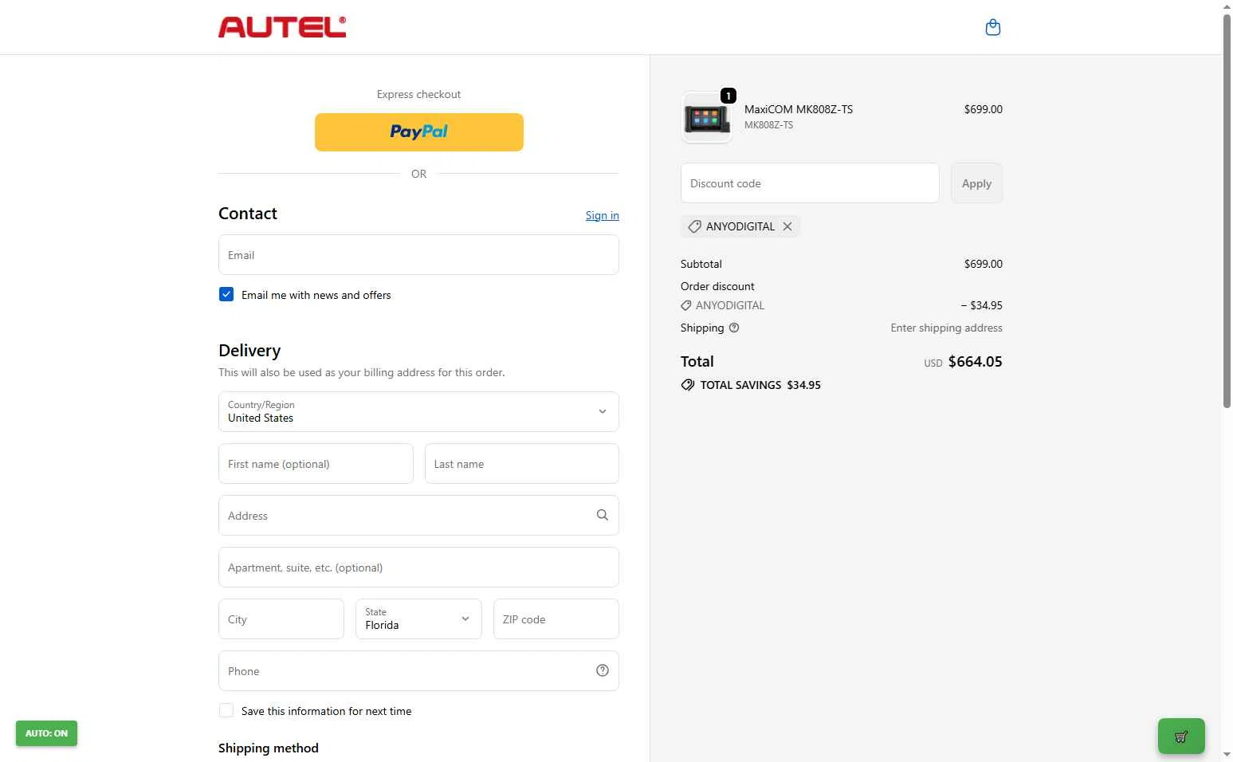
Task: Click the Apply discount button
Action: (976, 183)
